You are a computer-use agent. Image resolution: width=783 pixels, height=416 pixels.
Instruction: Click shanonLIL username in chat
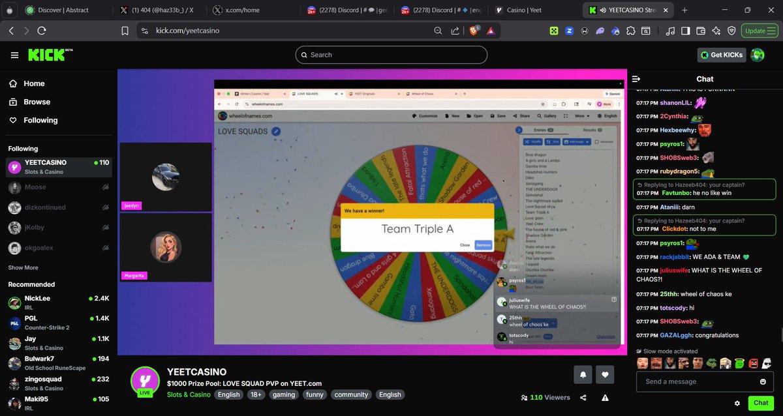pos(675,102)
